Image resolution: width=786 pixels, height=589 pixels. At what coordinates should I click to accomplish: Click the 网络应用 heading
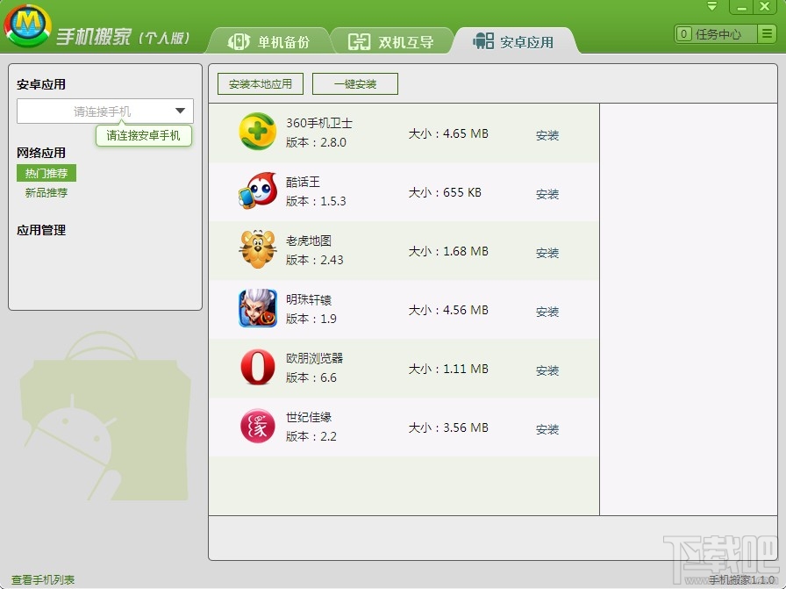coord(41,153)
